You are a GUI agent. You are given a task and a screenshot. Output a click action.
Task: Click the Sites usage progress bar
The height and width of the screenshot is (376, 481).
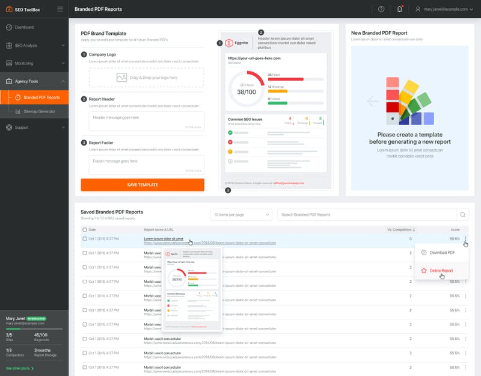pos(17,330)
